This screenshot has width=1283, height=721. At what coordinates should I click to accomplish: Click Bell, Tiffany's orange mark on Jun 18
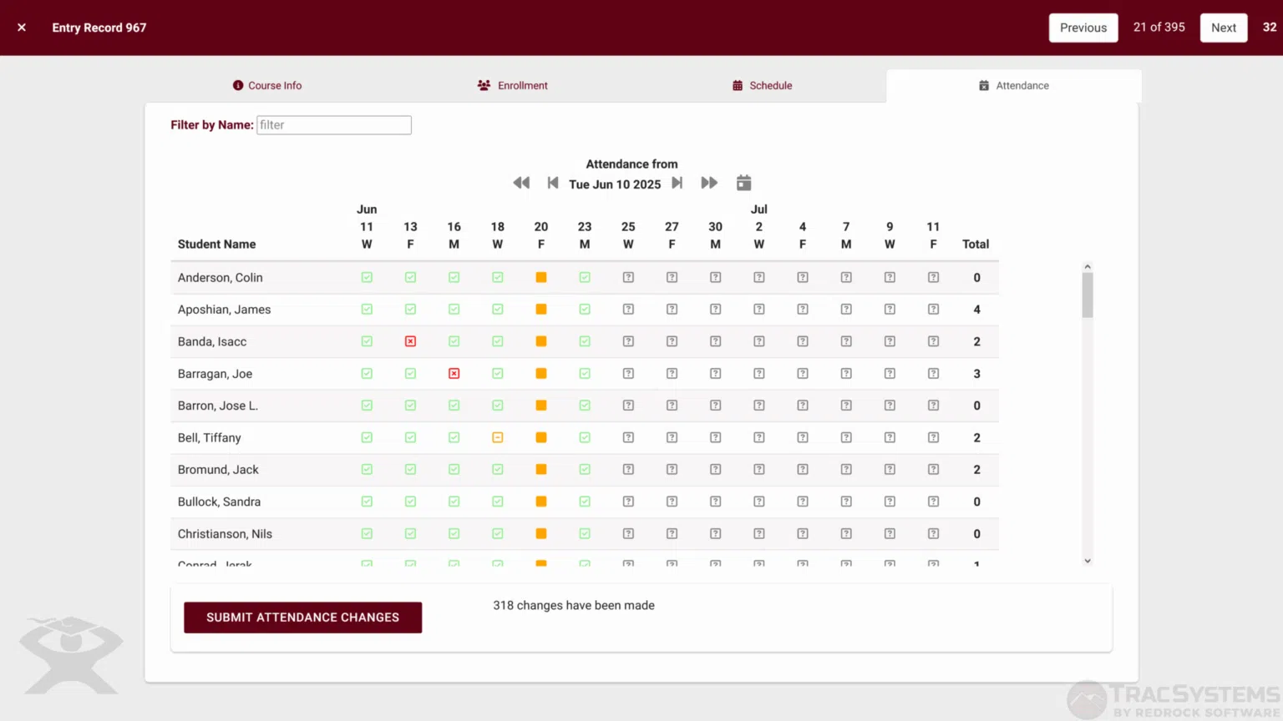click(x=498, y=437)
